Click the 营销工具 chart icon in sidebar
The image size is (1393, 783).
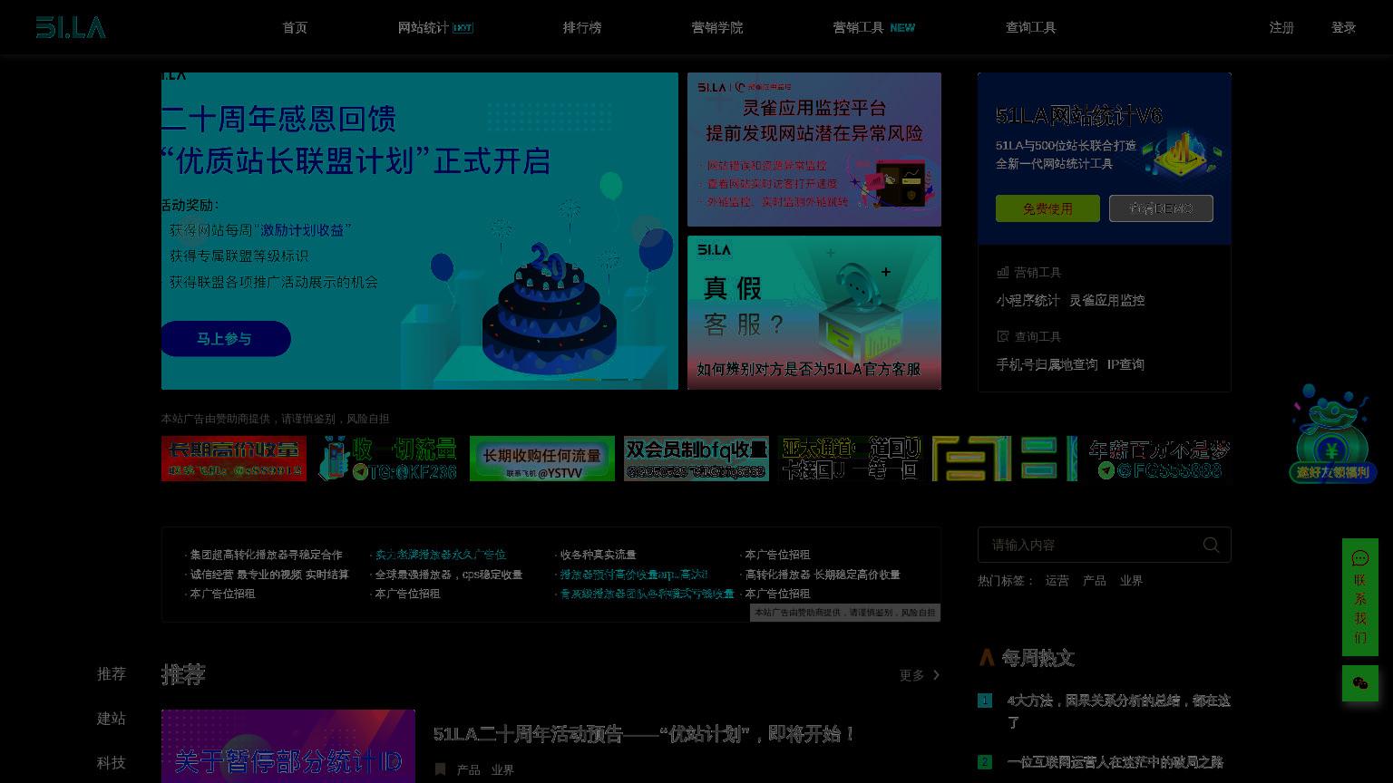1003,272
